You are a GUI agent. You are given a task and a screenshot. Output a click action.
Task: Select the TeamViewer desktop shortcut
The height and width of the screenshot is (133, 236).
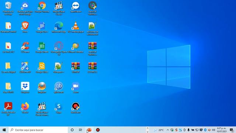[x=76, y=7]
